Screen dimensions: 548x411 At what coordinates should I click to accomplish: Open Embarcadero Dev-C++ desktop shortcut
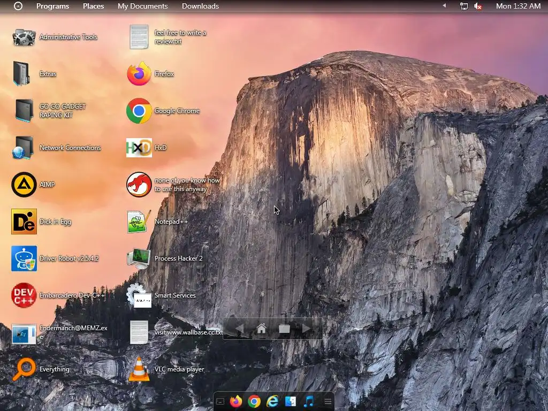[24, 295]
